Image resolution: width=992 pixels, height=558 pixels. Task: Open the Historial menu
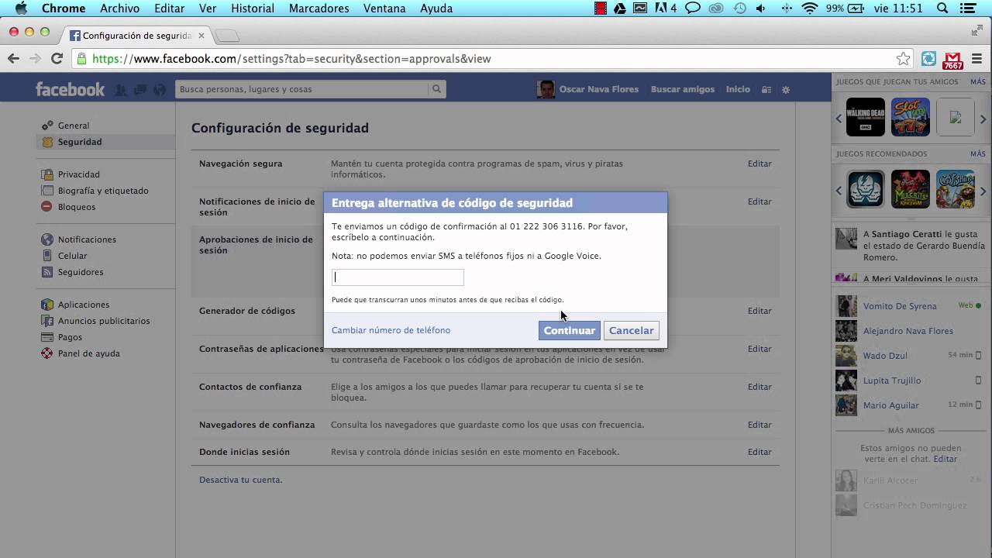pyautogui.click(x=253, y=9)
